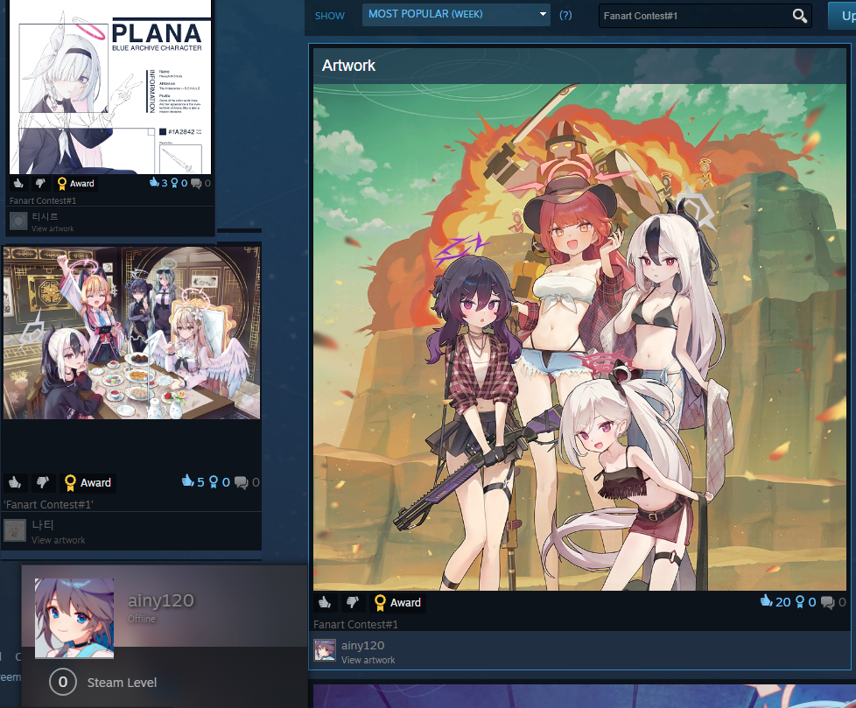Give an Award to 나티 artwork

click(88, 482)
